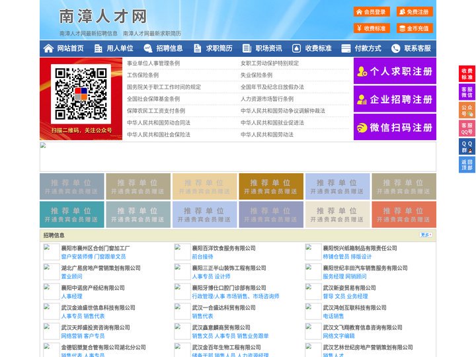Viewport: 476px width, 357px height.
Task: Click the teal 推荐单位 tile
Action: click(x=71, y=214)
